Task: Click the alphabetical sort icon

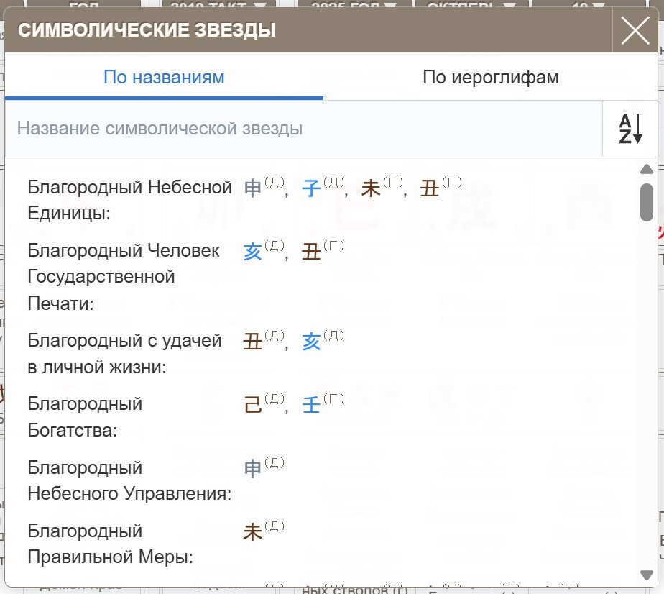Action: click(x=632, y=127)
